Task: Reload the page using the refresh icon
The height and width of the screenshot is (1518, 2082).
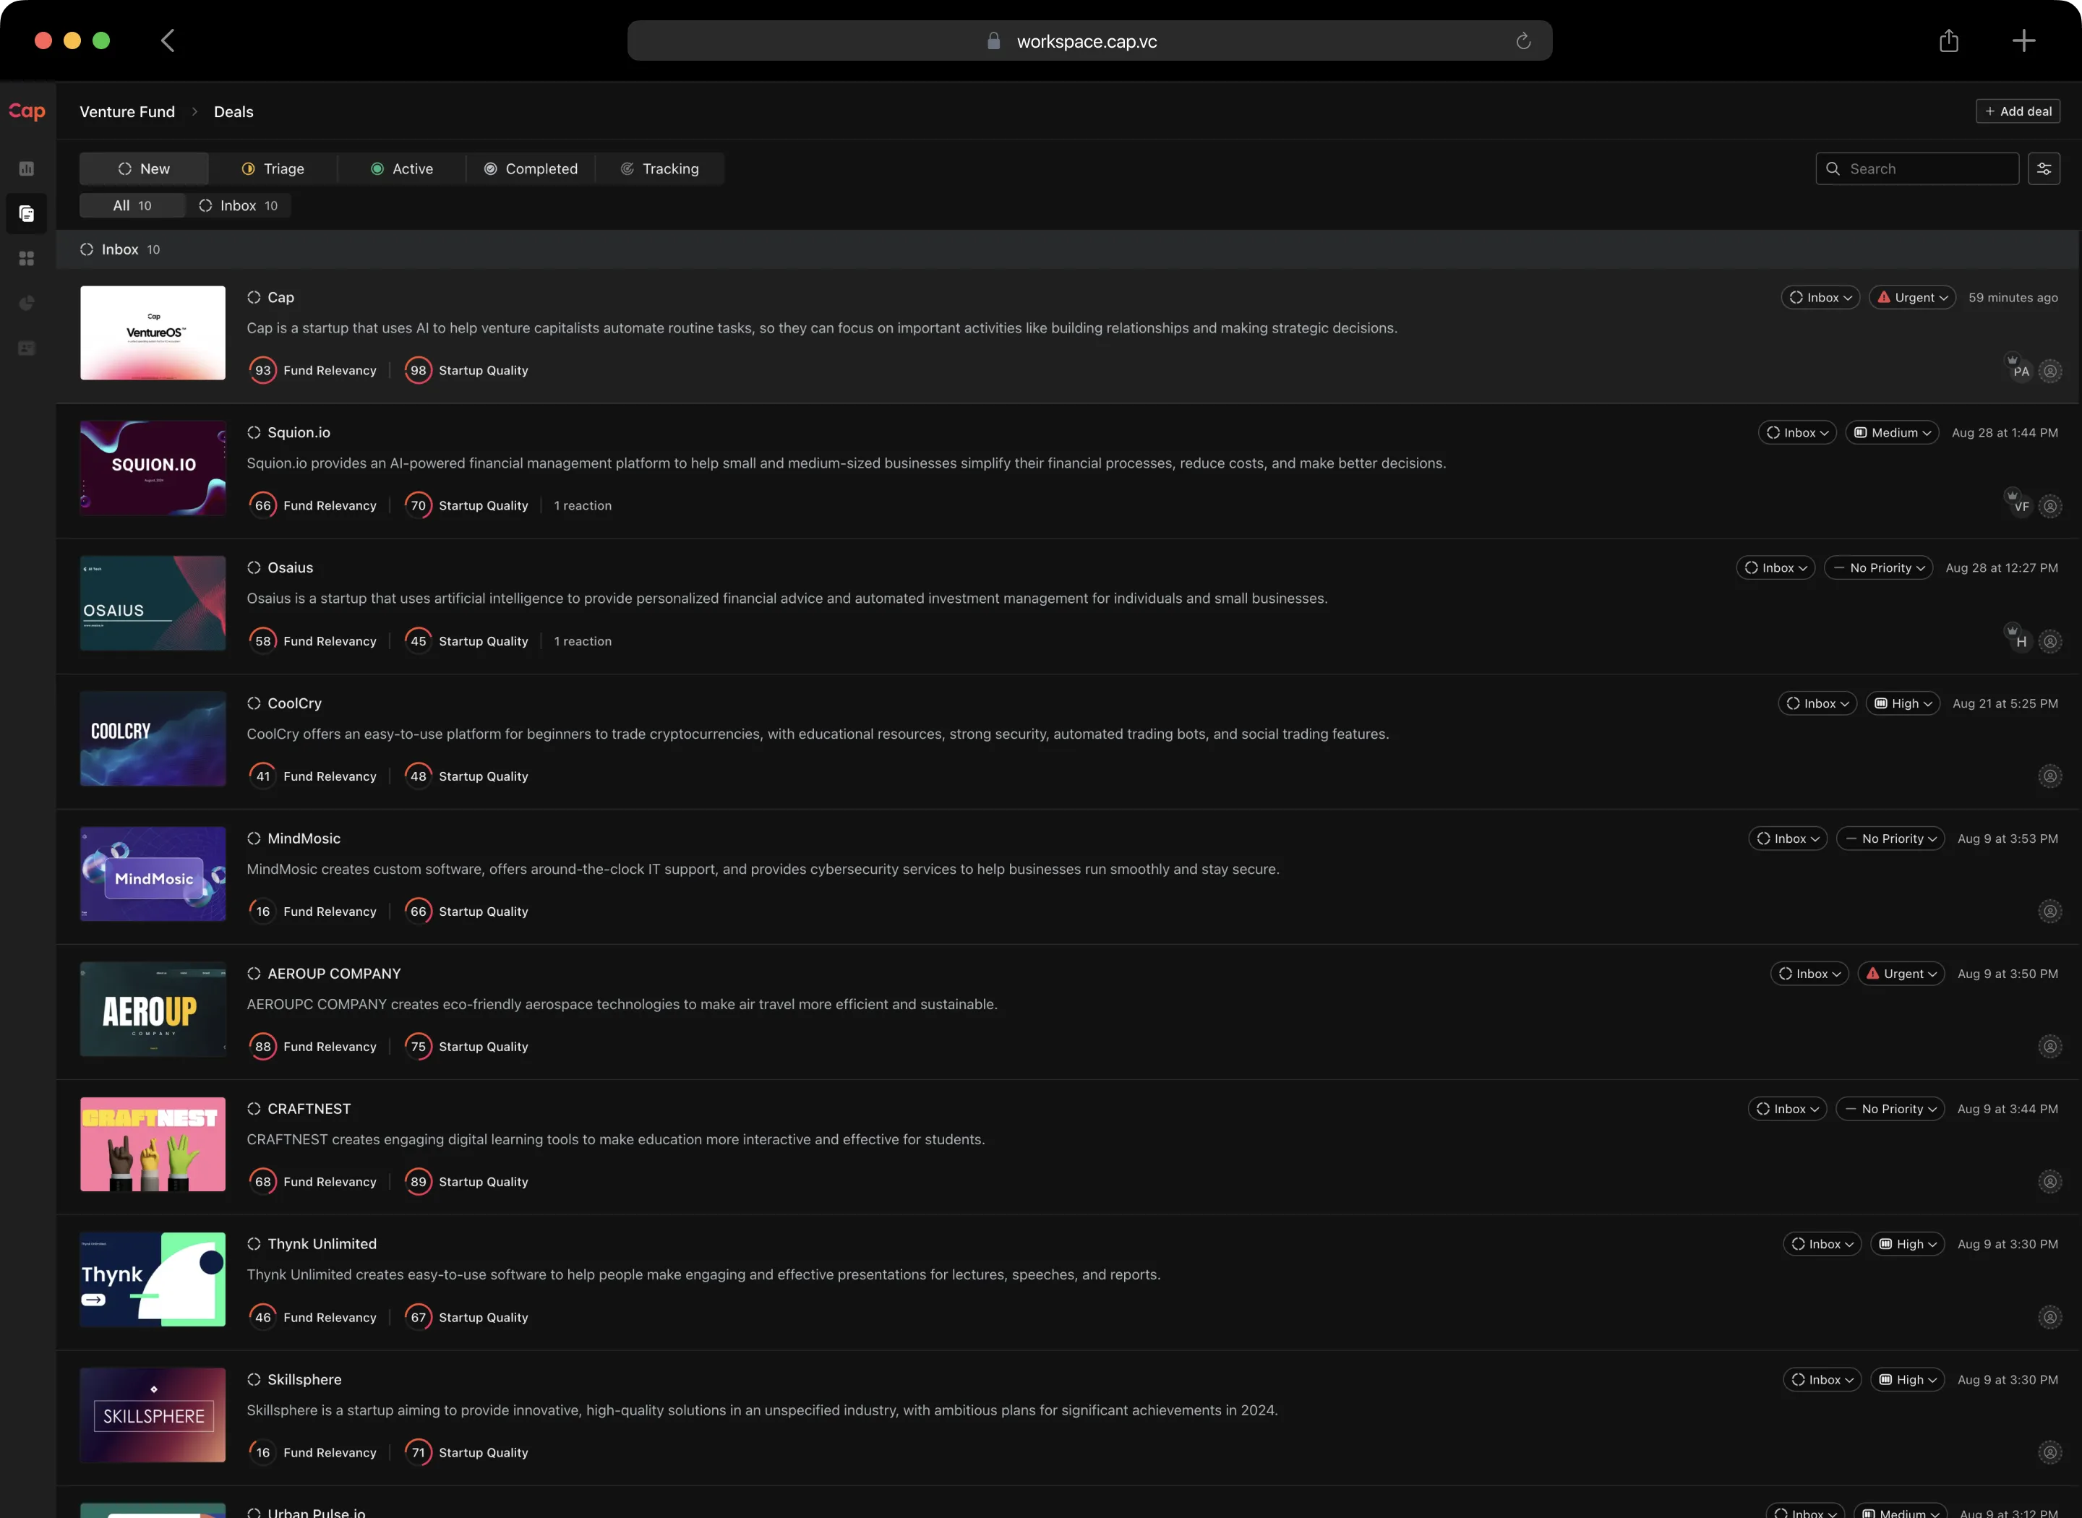Action: point(1522,41)
